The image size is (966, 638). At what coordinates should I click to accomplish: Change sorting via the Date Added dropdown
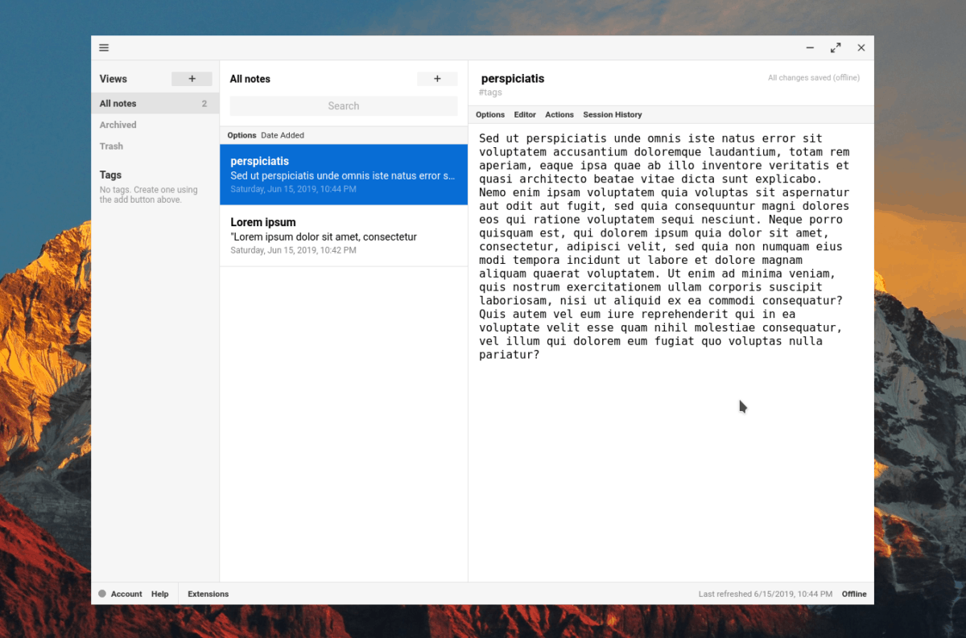coord(283,134)
